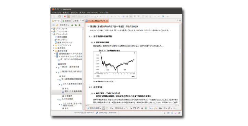The image size is (248, 126).
Task: Toggle underline formatting
Action: (108, 16)
